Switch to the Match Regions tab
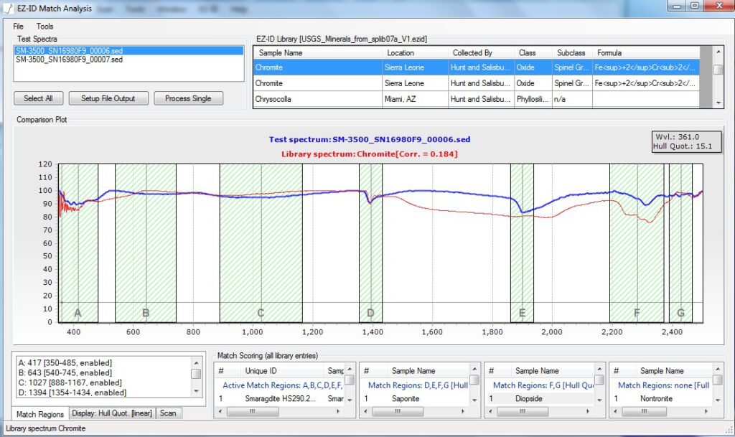The image size is (735, 437). coord(40,413)
